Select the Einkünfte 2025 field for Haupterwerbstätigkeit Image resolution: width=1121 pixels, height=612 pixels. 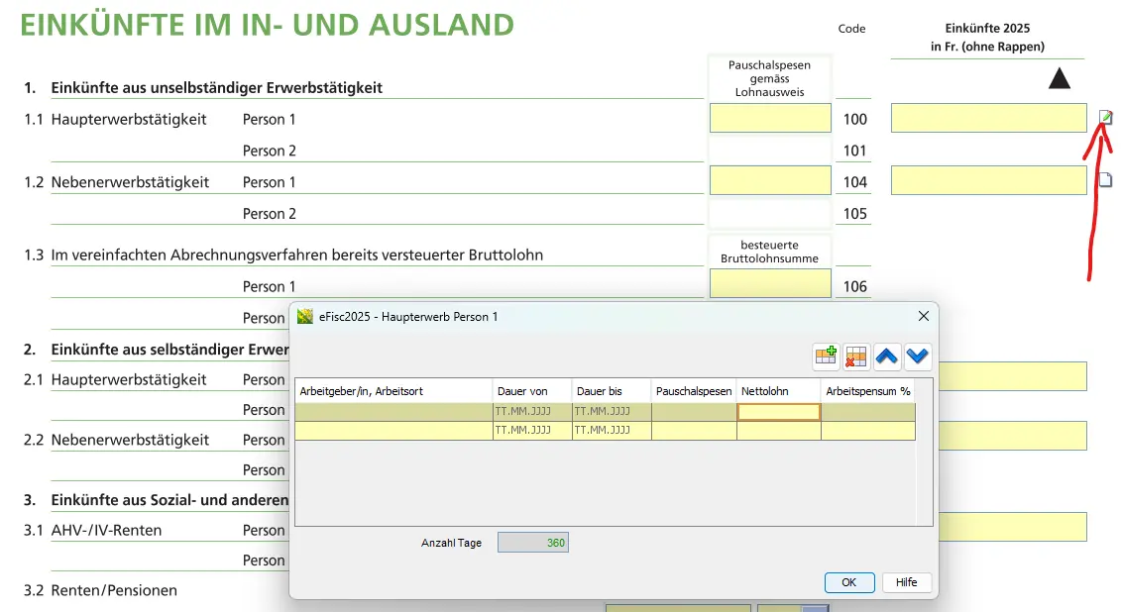click(987, 117)
